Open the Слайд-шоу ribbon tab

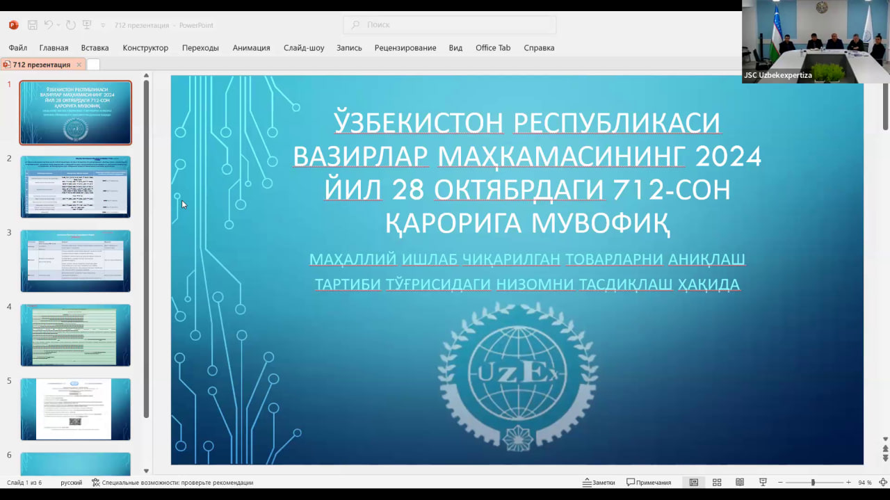coord(304,48)
